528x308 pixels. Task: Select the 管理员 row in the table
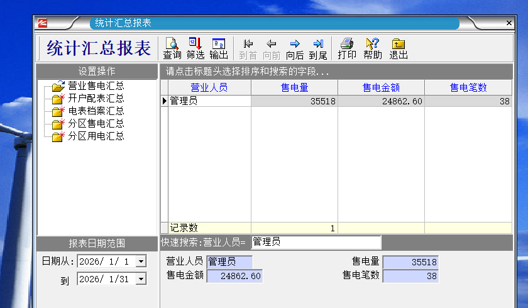[x=209, y=101]
